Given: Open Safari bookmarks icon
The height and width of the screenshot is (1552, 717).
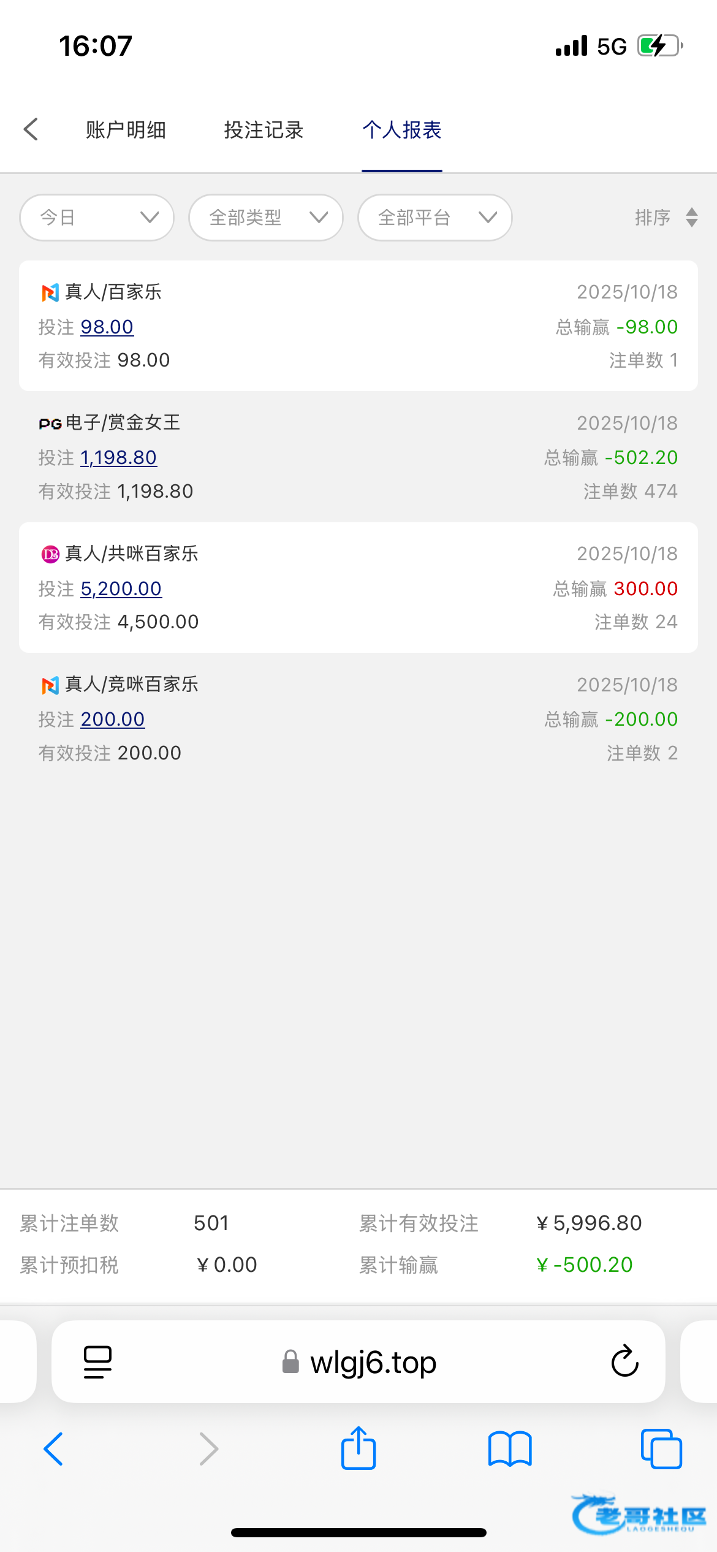Looking at the screenshot, I should [x=510, y=1449].
